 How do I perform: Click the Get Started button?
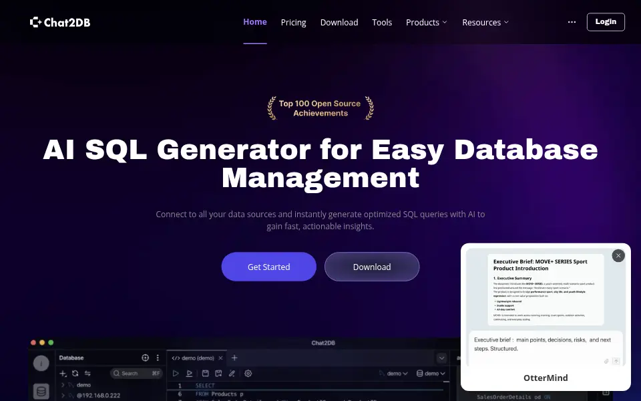[x=269, y=267]
